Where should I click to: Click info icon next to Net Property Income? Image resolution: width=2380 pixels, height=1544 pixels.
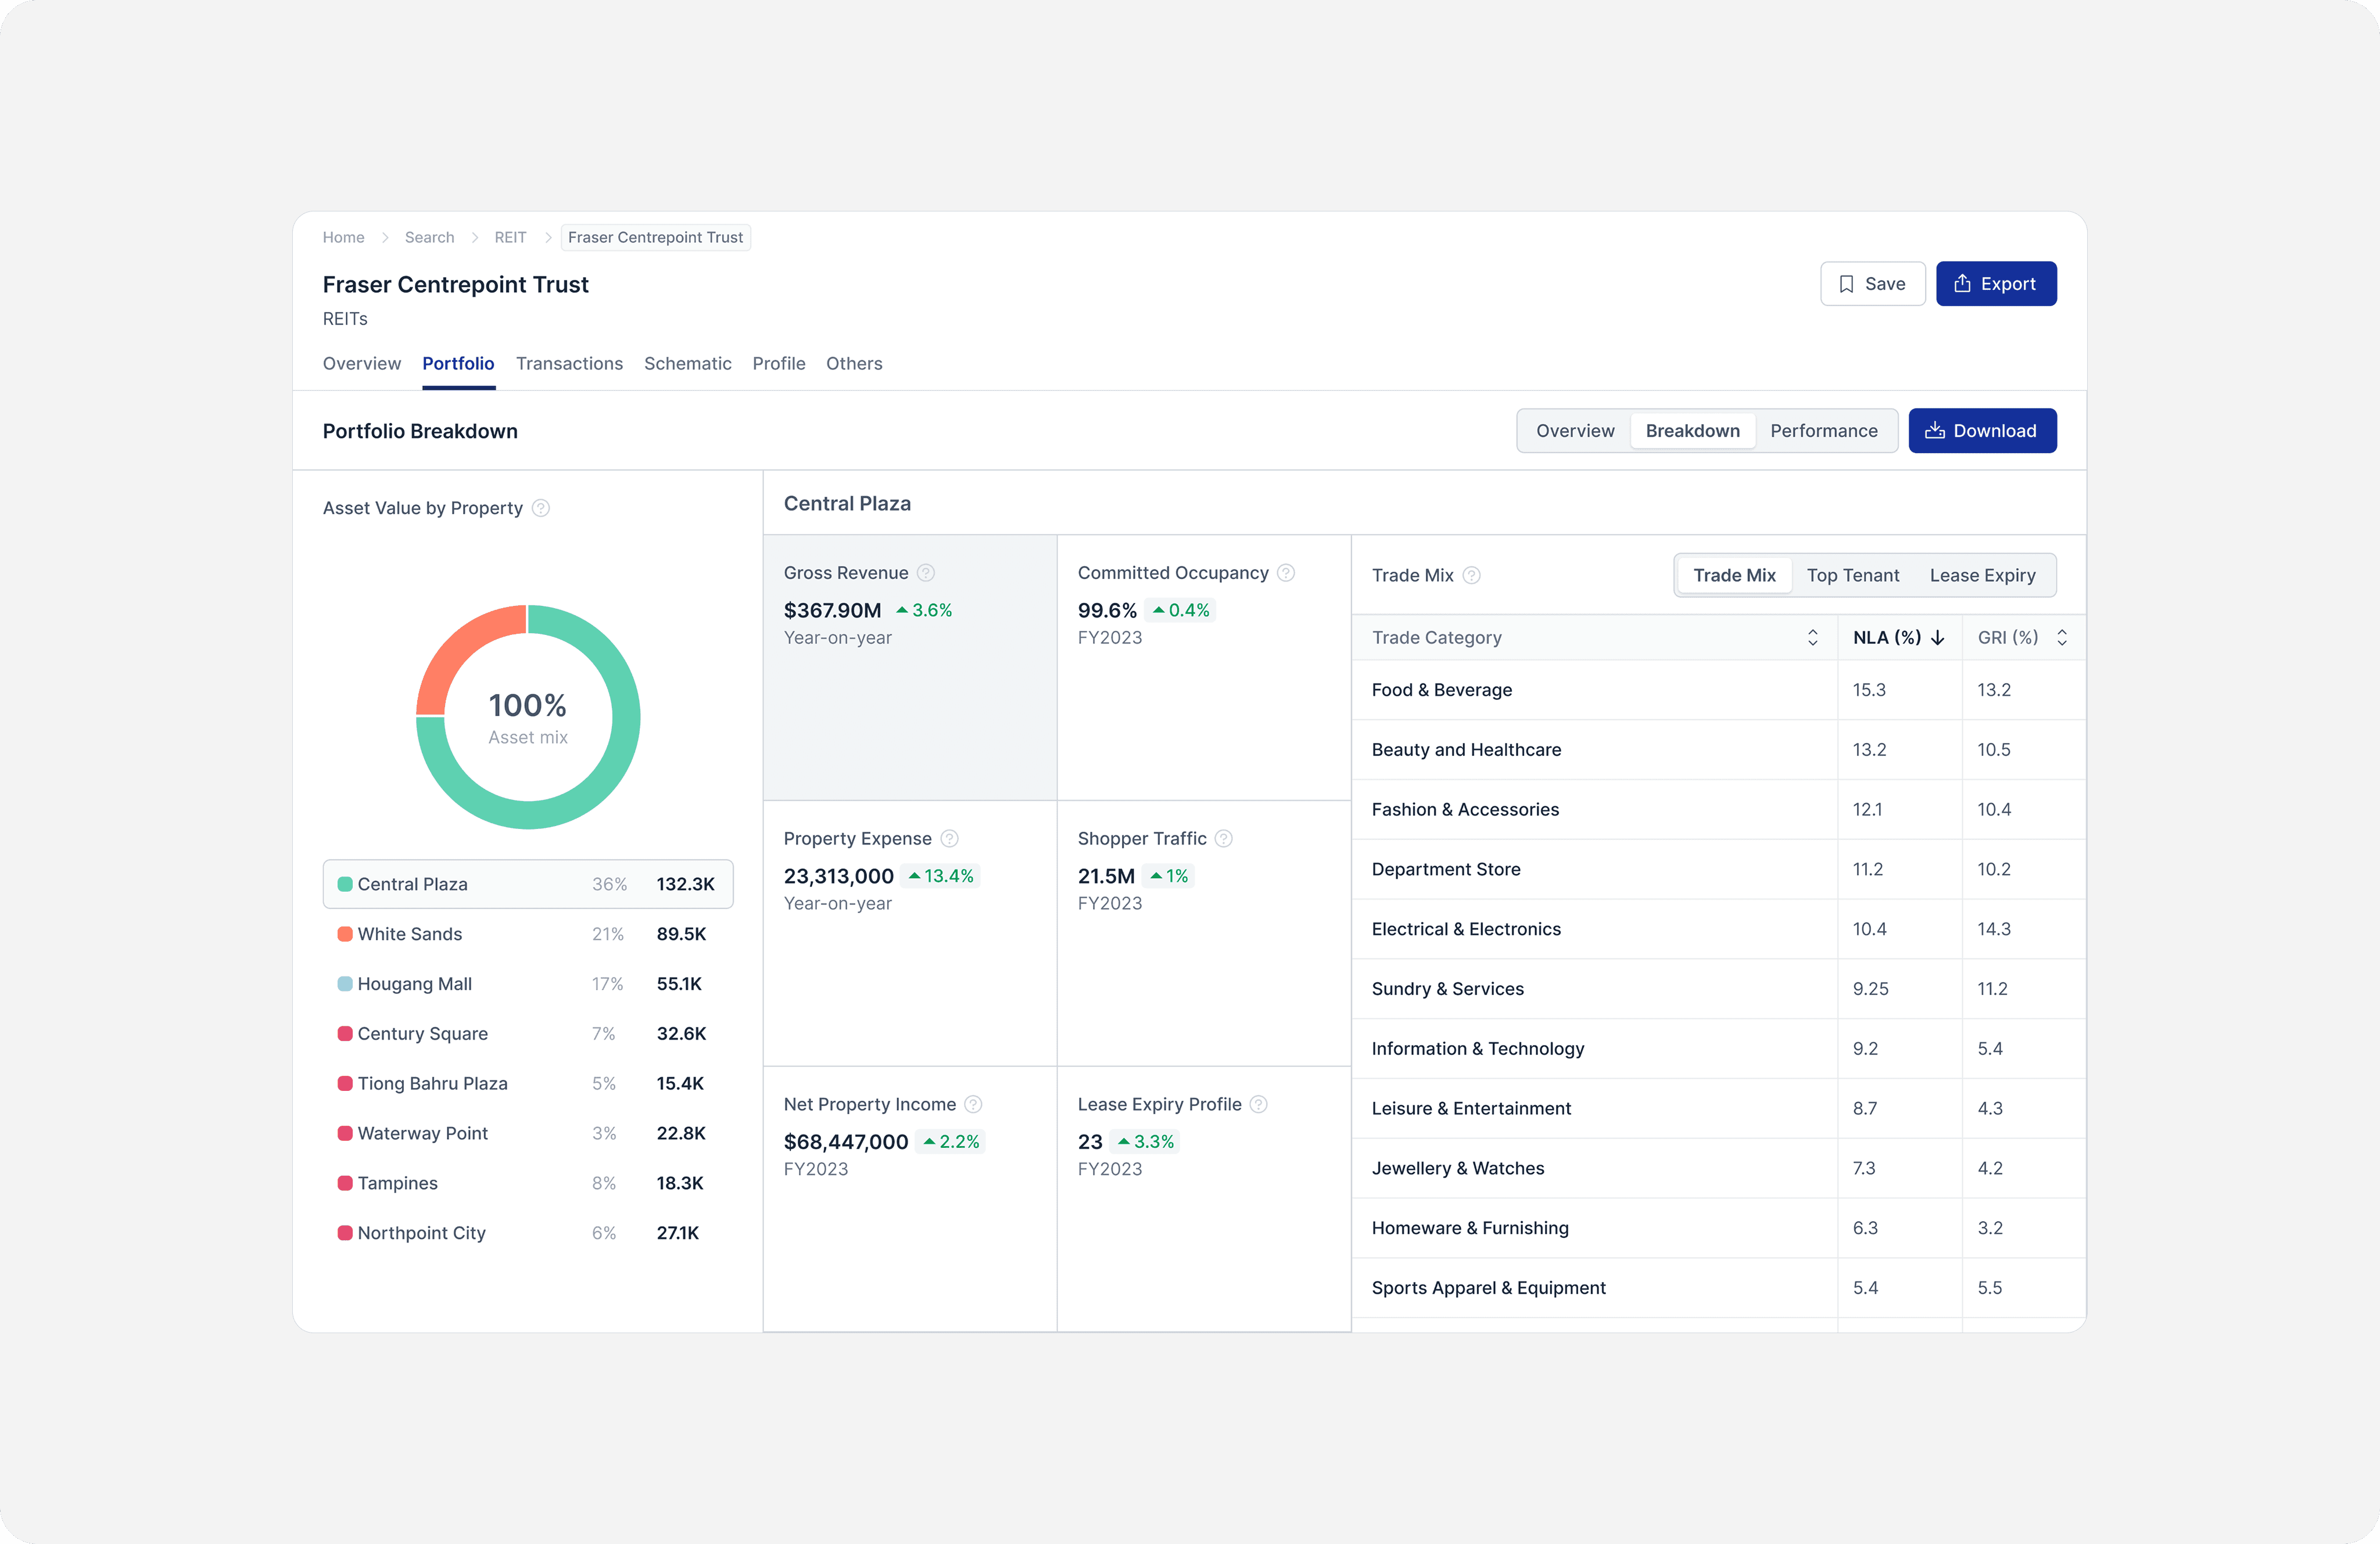click(973, 1105)
